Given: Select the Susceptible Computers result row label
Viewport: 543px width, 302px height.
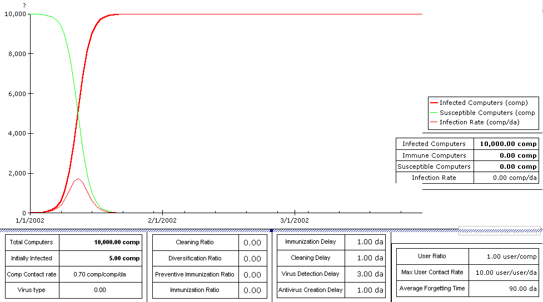Looking at the screenshot, I should click(x=434, y=167).
